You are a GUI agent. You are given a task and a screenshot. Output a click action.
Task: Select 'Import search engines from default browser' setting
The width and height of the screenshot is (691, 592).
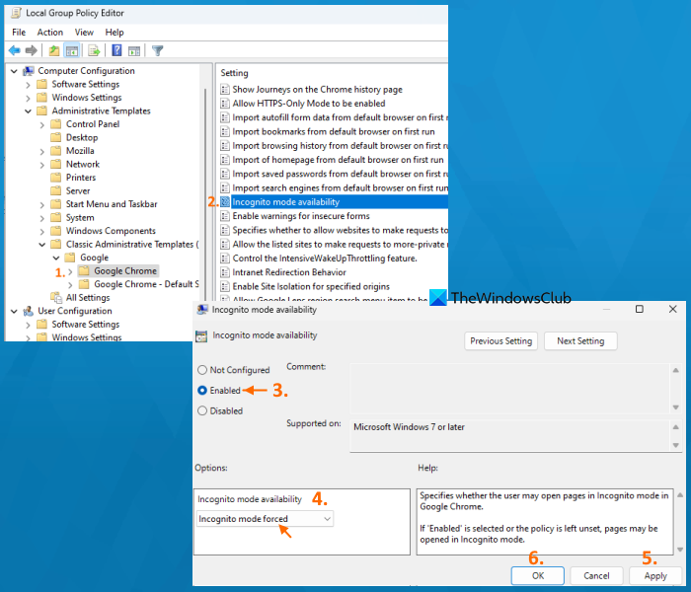(x=340, y=188)
